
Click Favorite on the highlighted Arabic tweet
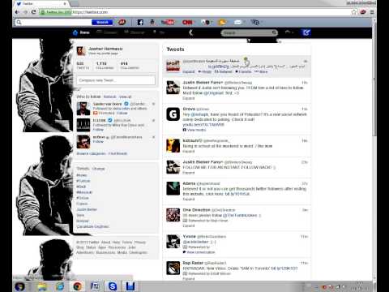coord(243,71)
